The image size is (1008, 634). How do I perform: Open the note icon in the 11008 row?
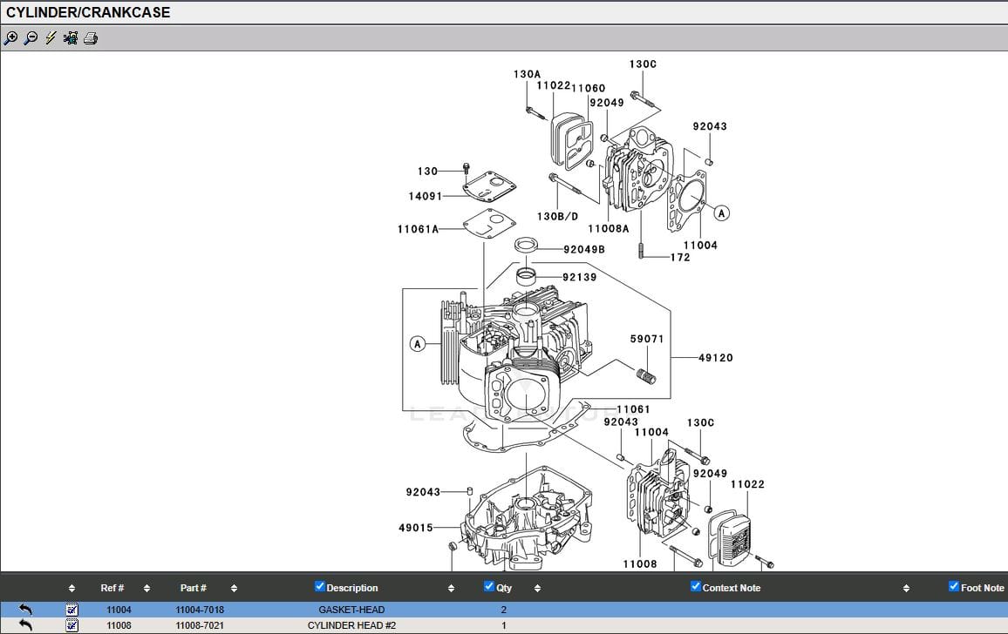click(72, 625)
